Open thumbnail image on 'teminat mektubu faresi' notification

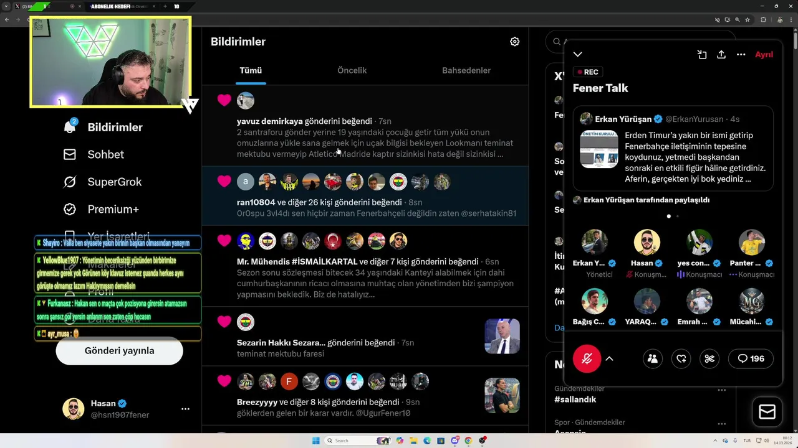(502, 337)
